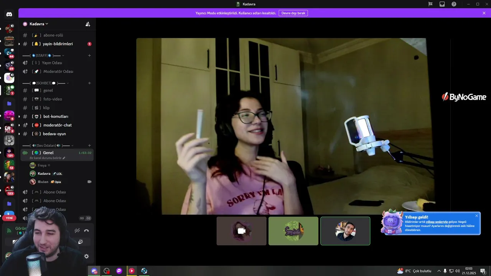Create channel in the STAFF category
The height and width of the screenshot is (276, 491).
coord(89,56)
